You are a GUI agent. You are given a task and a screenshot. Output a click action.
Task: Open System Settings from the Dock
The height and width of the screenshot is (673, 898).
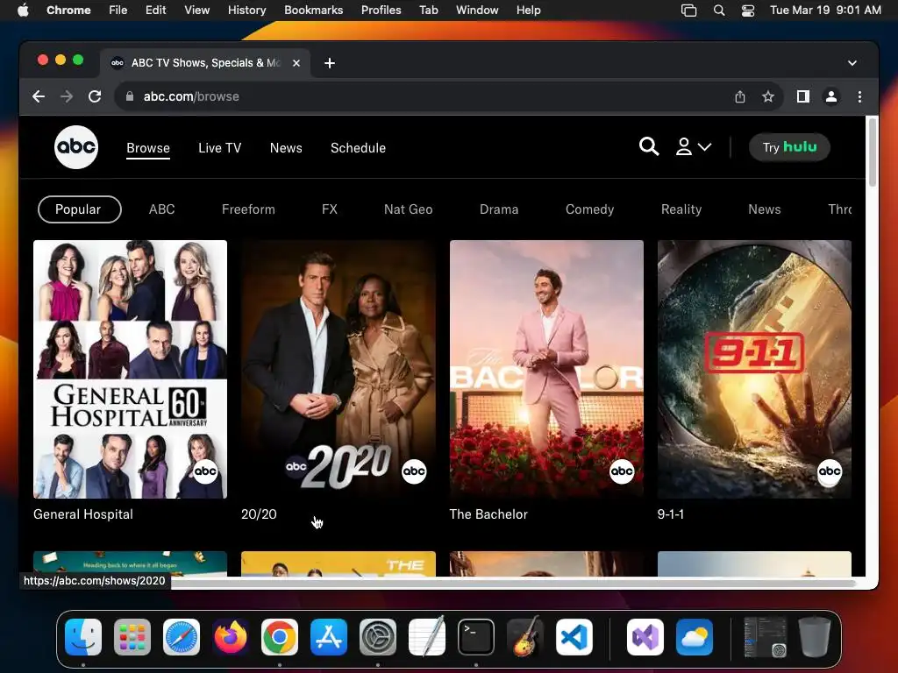(378, 637)
